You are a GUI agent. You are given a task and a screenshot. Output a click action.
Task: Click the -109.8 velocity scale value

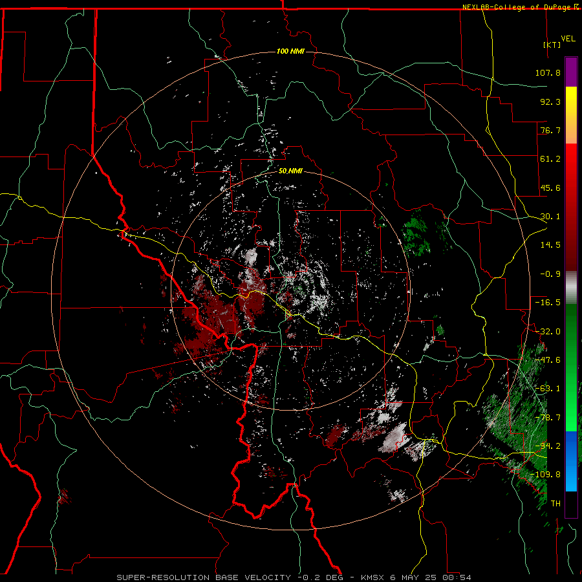(546, 475)
